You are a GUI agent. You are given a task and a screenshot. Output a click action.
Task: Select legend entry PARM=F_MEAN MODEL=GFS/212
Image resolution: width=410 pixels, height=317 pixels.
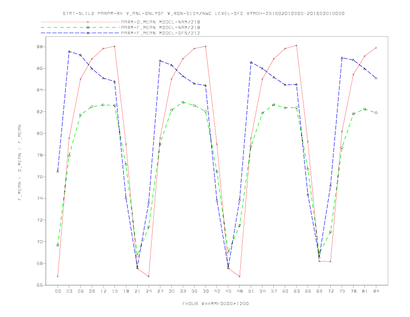160,33
